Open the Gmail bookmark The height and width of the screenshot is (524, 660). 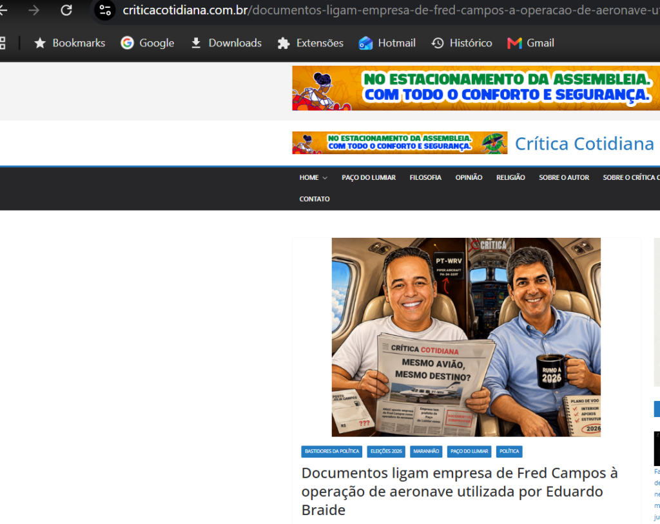click(531, 43)
